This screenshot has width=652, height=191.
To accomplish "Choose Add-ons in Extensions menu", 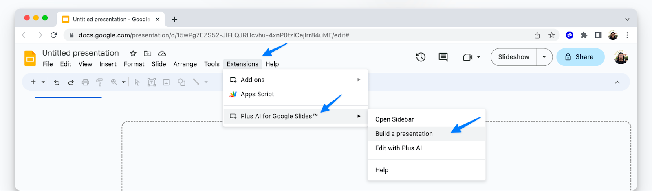I will (x=295, y=80).
